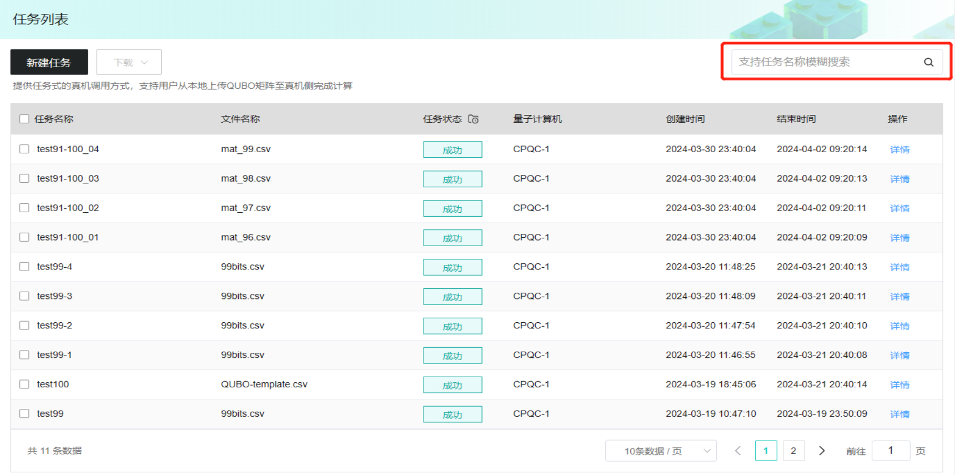Switch to page 2

click(x=793, y=451)
